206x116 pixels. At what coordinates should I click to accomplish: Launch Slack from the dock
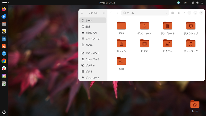tap(4, 68)
